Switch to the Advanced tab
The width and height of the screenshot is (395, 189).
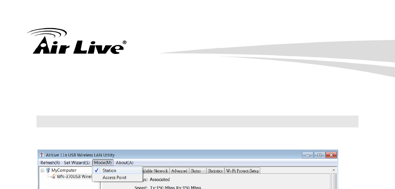click(x=179, y=171)
